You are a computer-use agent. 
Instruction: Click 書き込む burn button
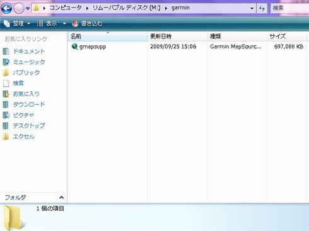(91, 23)
